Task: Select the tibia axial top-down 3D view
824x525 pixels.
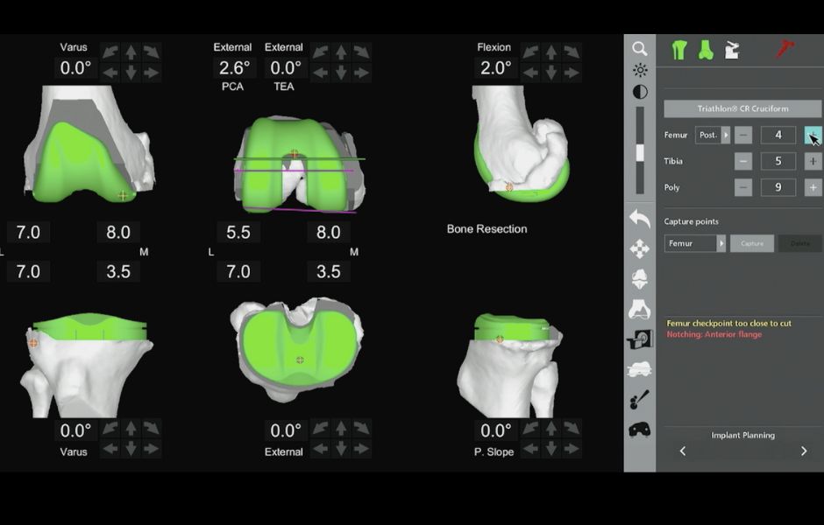Action: pos(297,349)
